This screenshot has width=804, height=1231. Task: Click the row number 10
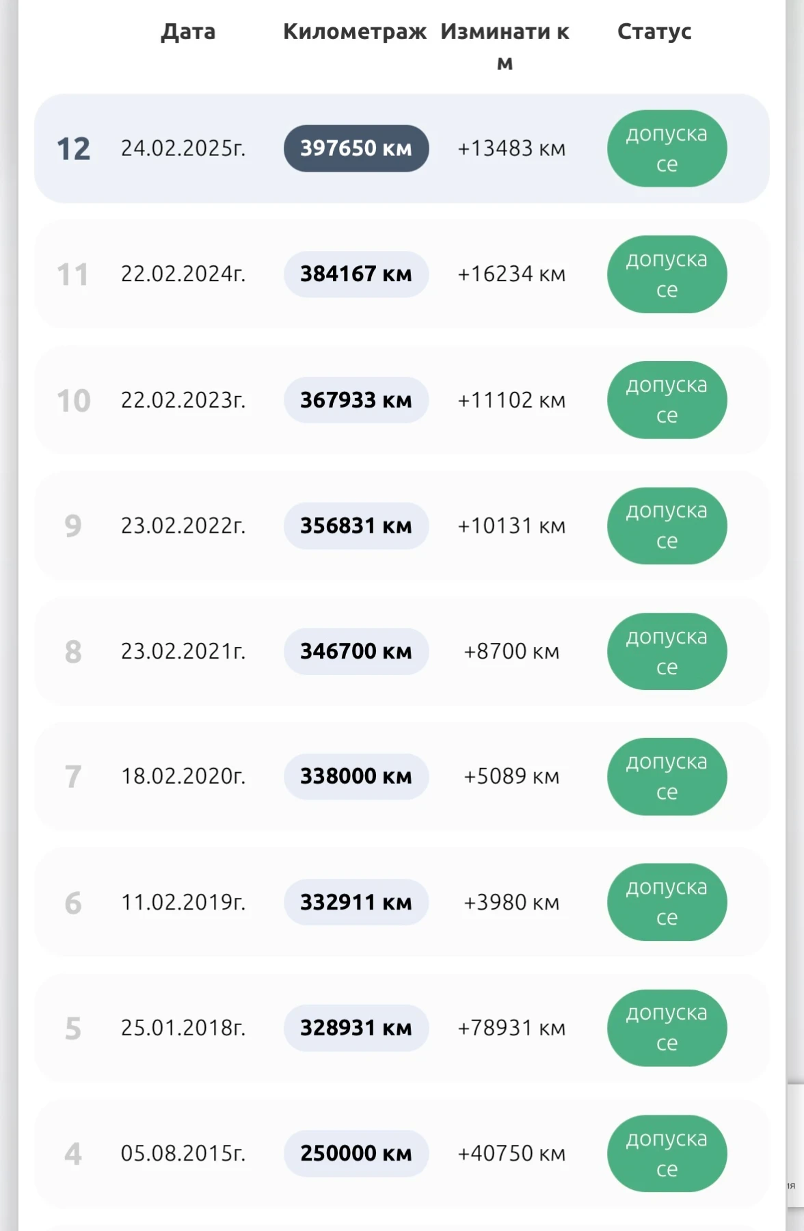pos(73,401)
